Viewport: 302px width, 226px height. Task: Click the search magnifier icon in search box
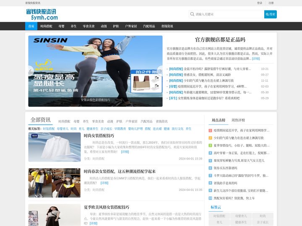point(192,14)
